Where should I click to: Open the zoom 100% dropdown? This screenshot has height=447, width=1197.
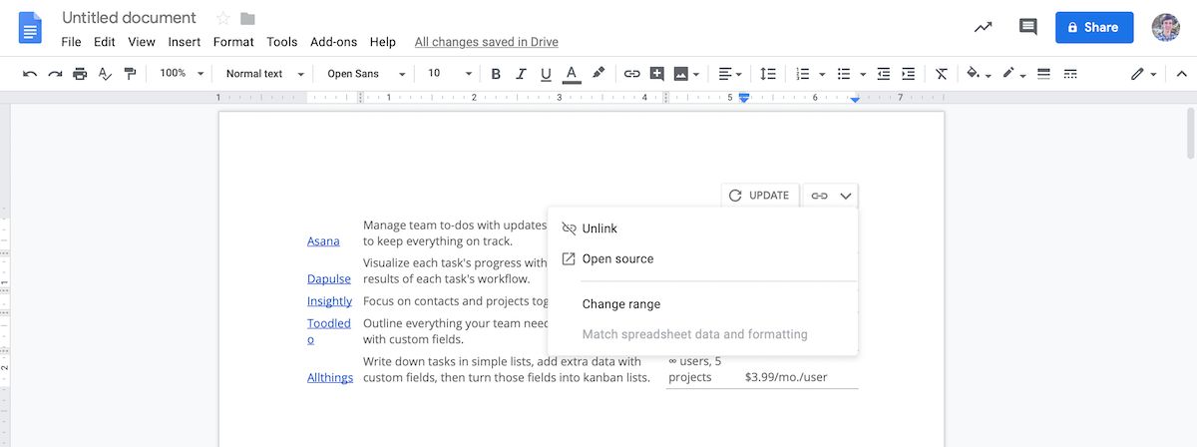(182, 74)
